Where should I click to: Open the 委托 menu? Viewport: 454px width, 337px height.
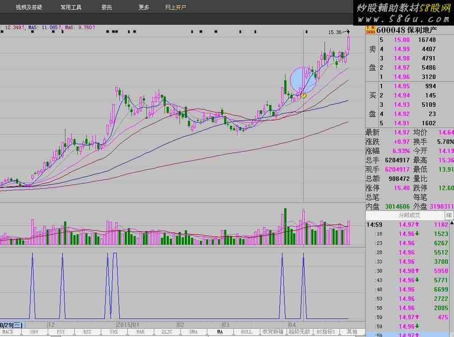107,7
